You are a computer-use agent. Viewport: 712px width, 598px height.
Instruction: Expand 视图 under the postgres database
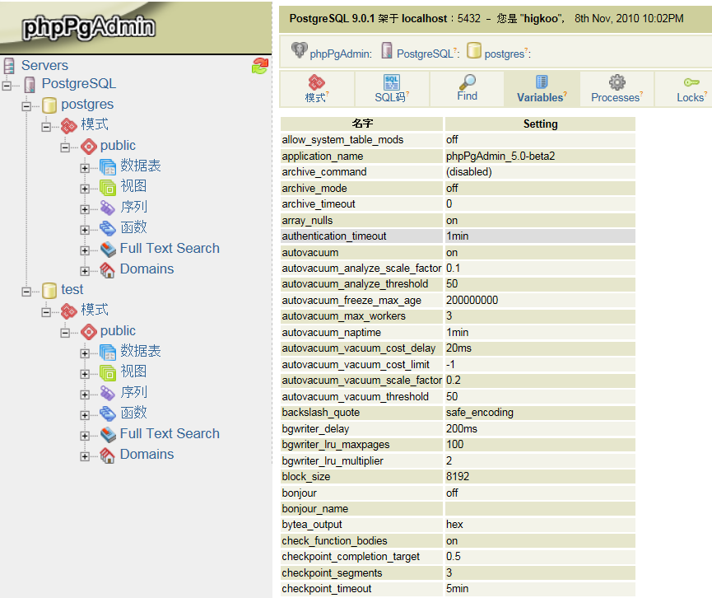pyautogui.click(x=85, y=188)
